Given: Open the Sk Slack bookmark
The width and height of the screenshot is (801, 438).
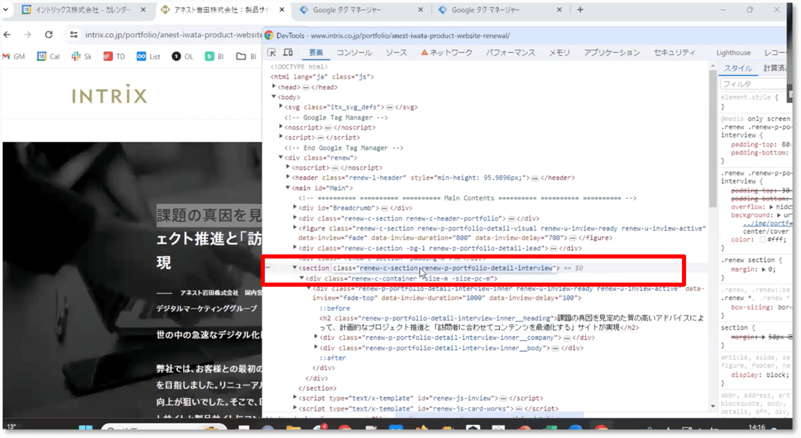Looking at the screenshot, I should click(x=81, y=56).
